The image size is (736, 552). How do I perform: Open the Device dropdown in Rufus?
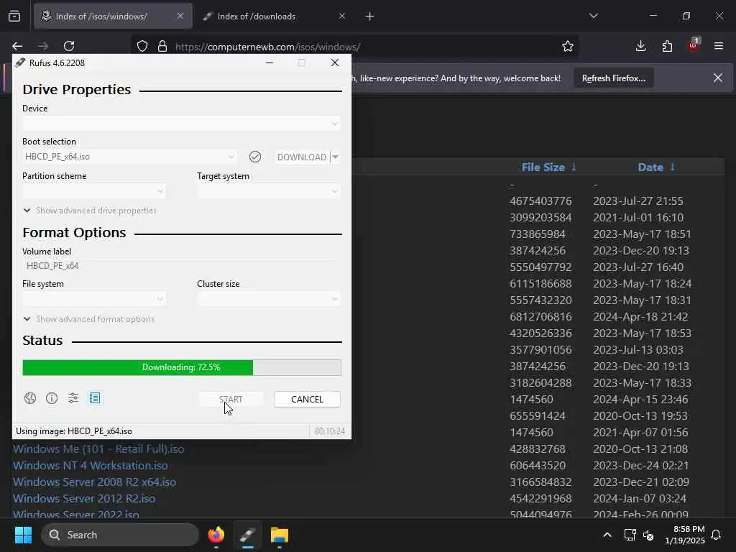click(182, 124)
